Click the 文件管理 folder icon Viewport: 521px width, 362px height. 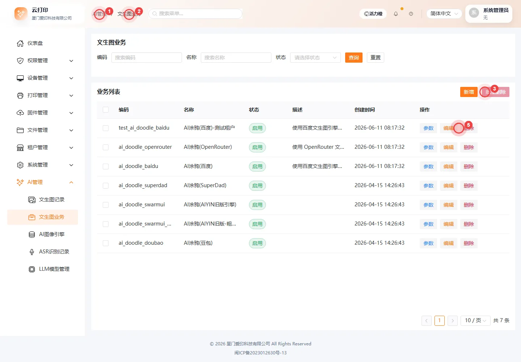click(x=20, y=130)
